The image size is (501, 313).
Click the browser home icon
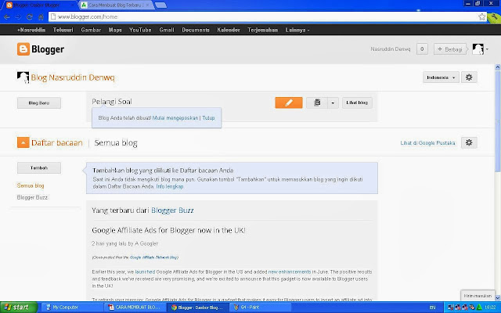coord(41,17)
